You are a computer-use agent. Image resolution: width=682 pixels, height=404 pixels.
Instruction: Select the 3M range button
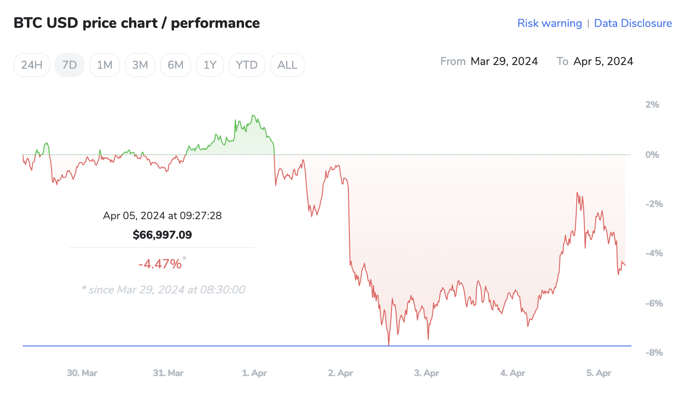140,65
